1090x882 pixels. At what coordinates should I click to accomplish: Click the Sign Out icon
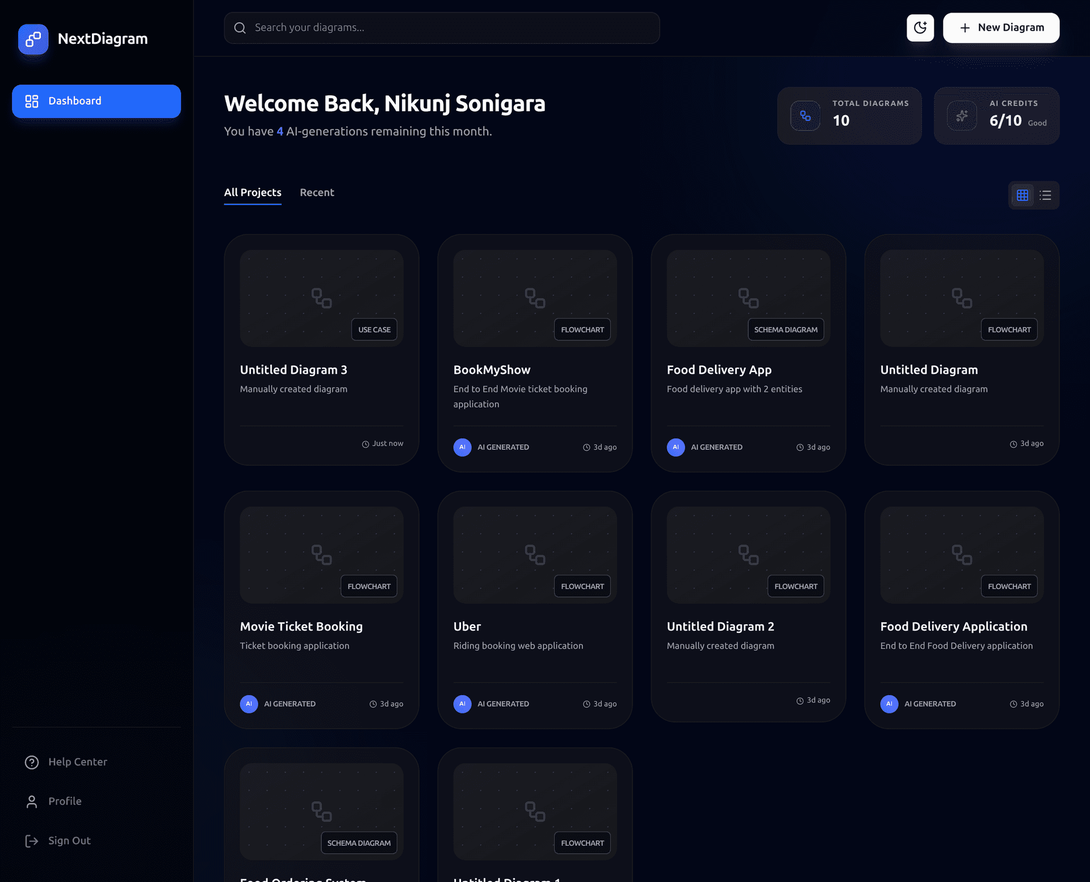click(32, 841)
